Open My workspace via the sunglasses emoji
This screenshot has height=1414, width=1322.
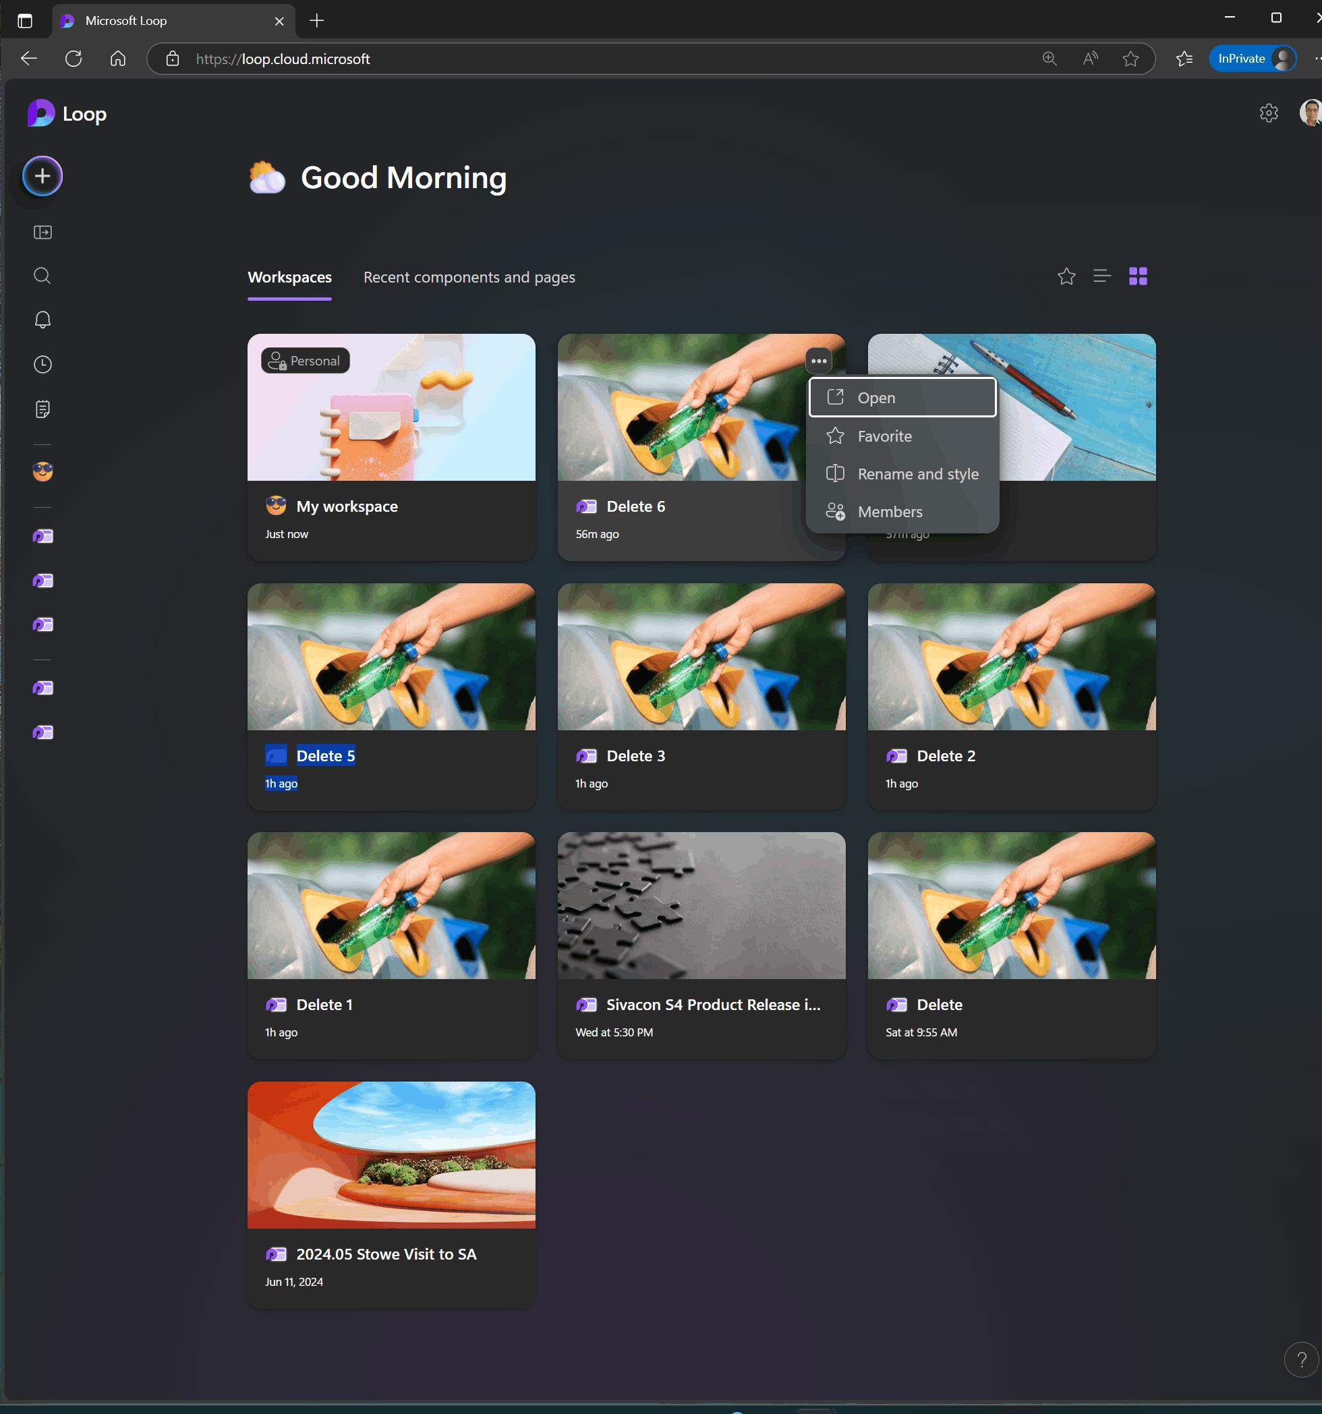click(x=42, y=471)
